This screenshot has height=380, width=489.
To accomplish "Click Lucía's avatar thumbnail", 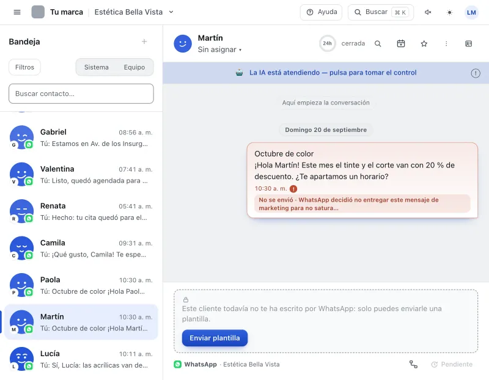I will (21, 359).
